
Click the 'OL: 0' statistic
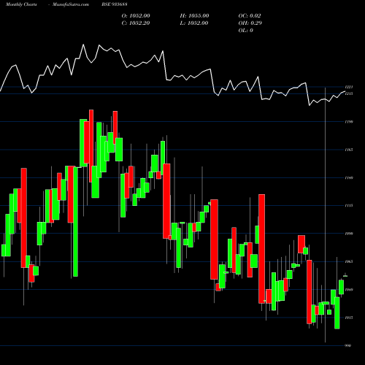246,30
